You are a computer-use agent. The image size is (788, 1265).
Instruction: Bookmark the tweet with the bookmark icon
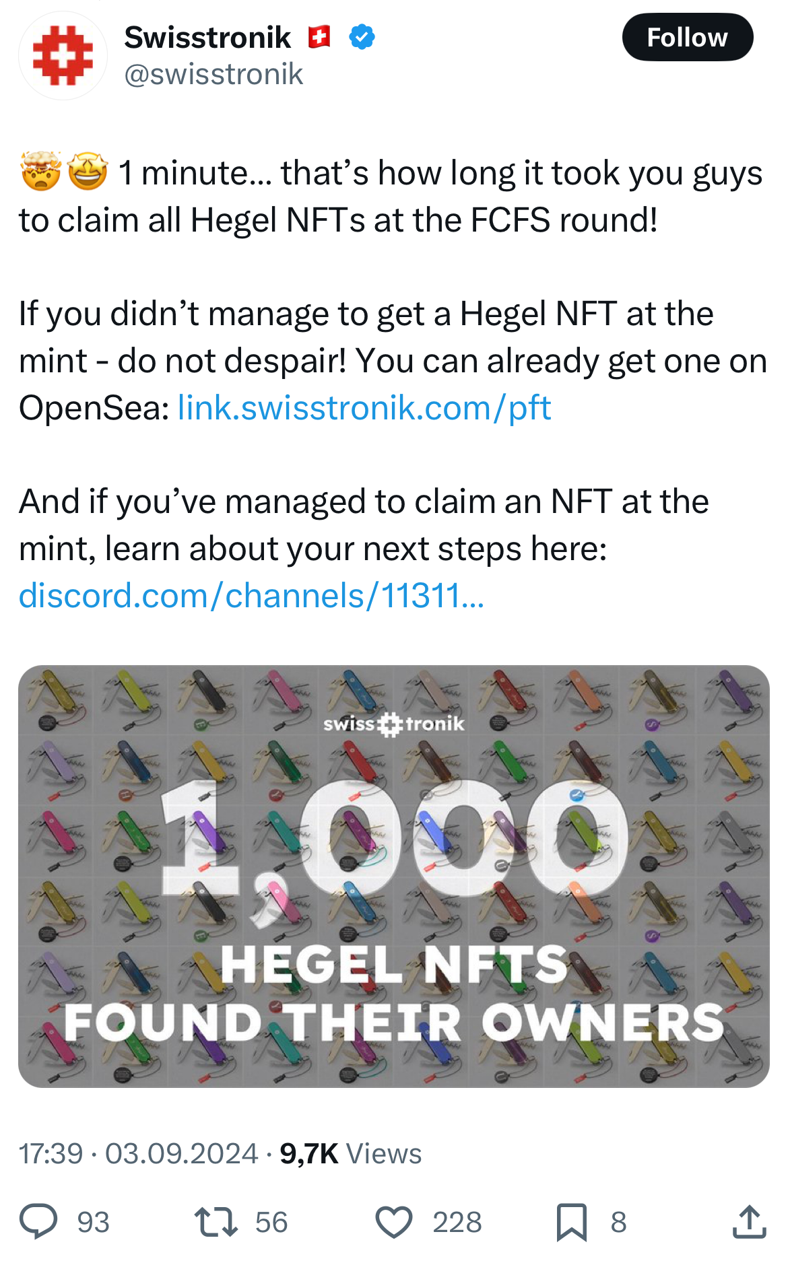(572, 1222)
